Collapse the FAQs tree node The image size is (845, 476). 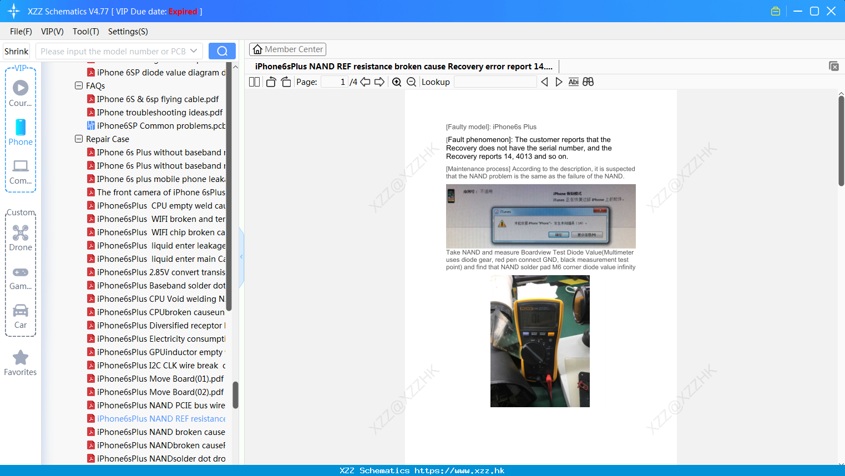coord(79,86)
